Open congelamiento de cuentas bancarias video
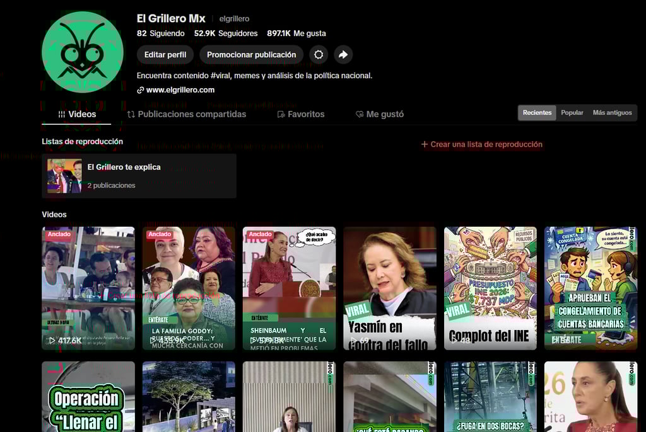The image size is (646, 432). (590, 288)
